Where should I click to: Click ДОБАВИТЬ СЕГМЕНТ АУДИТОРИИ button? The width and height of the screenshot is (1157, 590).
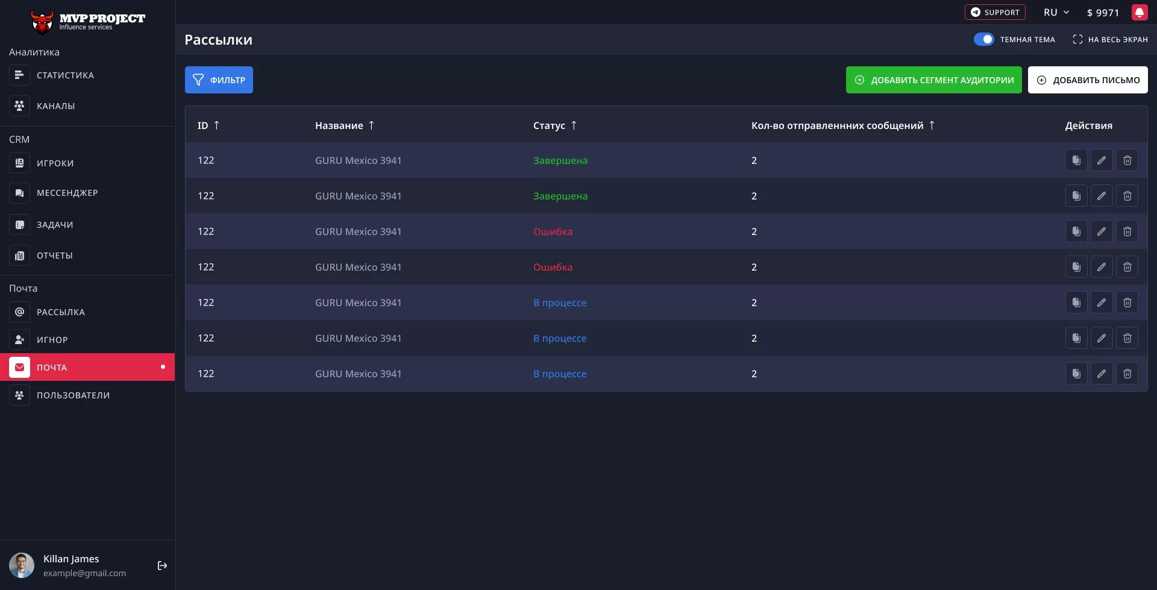point(933,80)
